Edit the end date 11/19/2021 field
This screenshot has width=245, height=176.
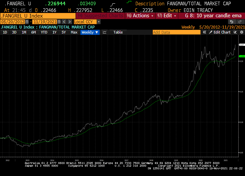point(45,22)
